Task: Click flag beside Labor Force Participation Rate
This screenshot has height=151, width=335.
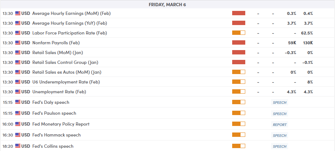Action: 17,33
